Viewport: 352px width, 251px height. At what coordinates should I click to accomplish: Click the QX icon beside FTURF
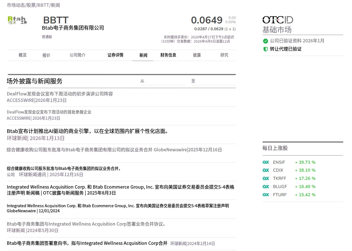click(x=266, y=195)
